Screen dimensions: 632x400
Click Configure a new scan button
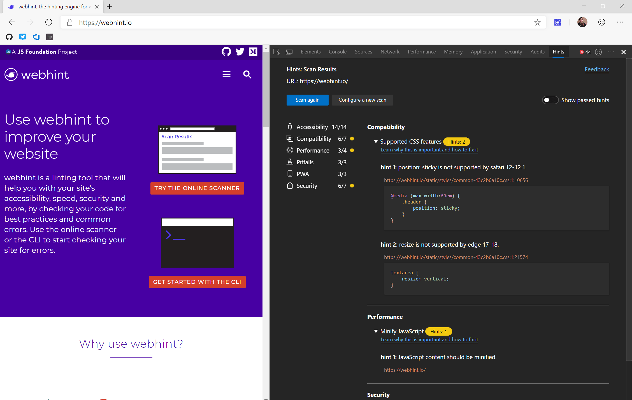[362, 100]
